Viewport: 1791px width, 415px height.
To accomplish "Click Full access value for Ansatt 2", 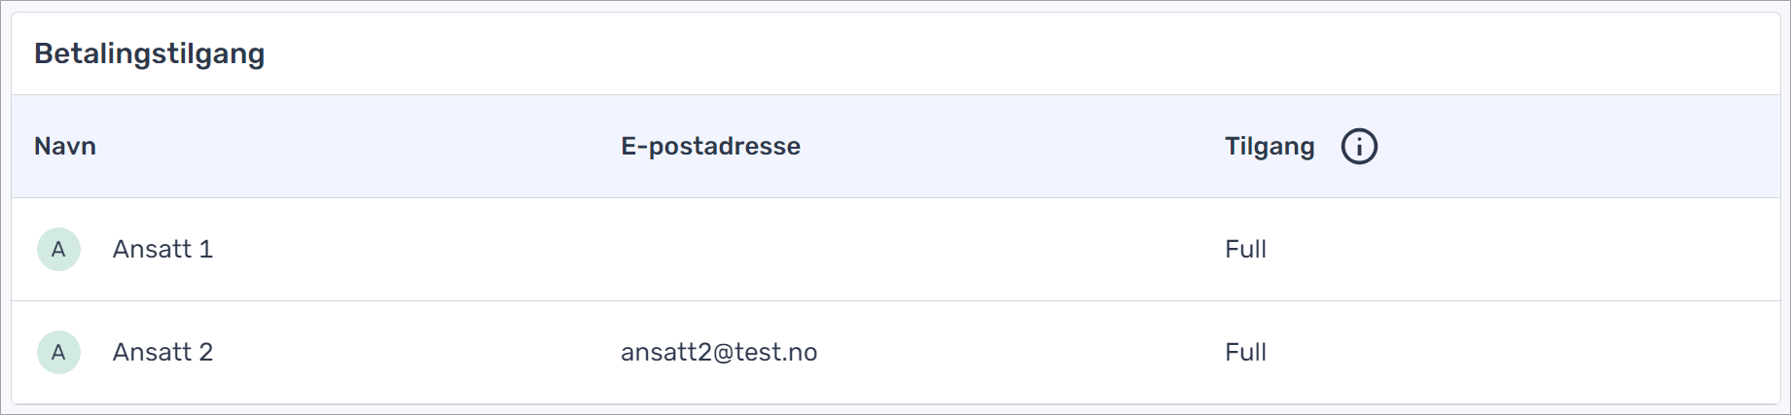I will (x=1245, y=353).
